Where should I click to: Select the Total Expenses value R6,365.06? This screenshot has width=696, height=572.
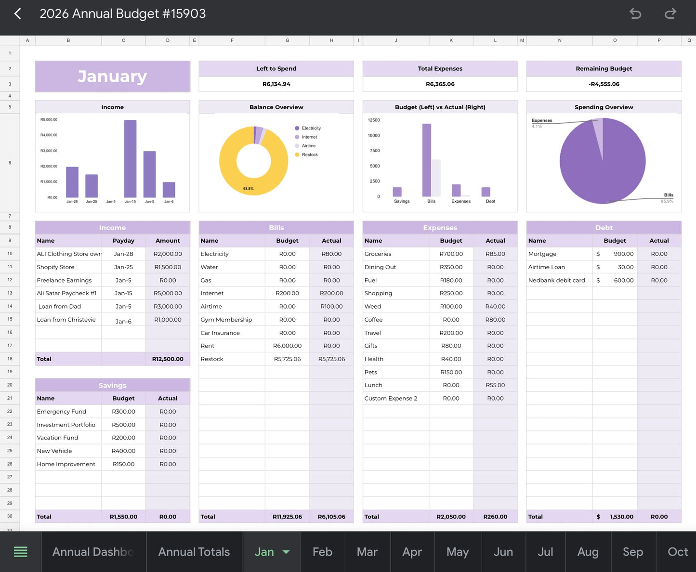pyautogui.click(x=440, y=84)
